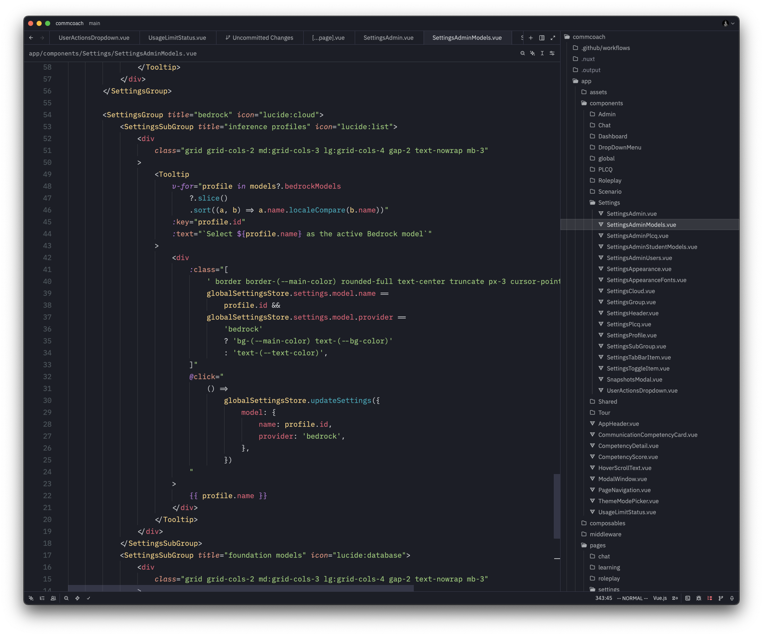Click the horizontal editor scrollbar thumb
The image size is (763, 636).
[x=241, y=588]
